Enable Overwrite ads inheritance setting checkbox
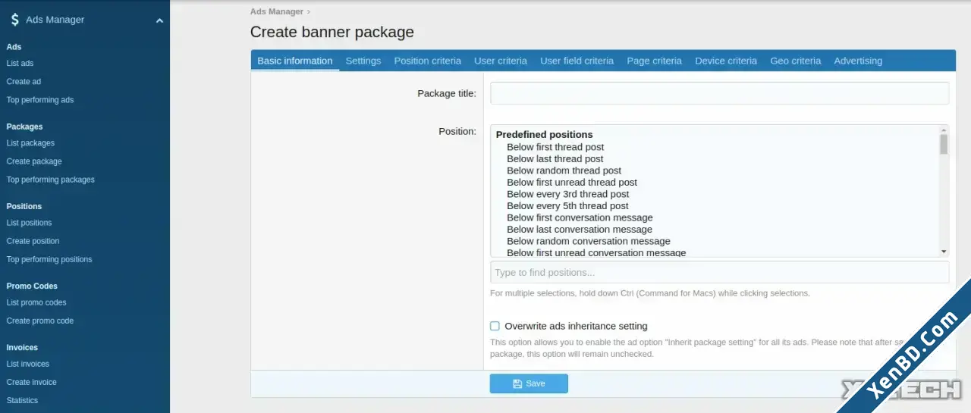The height and width of the screenshot is (413, 971). coord(495,326)
